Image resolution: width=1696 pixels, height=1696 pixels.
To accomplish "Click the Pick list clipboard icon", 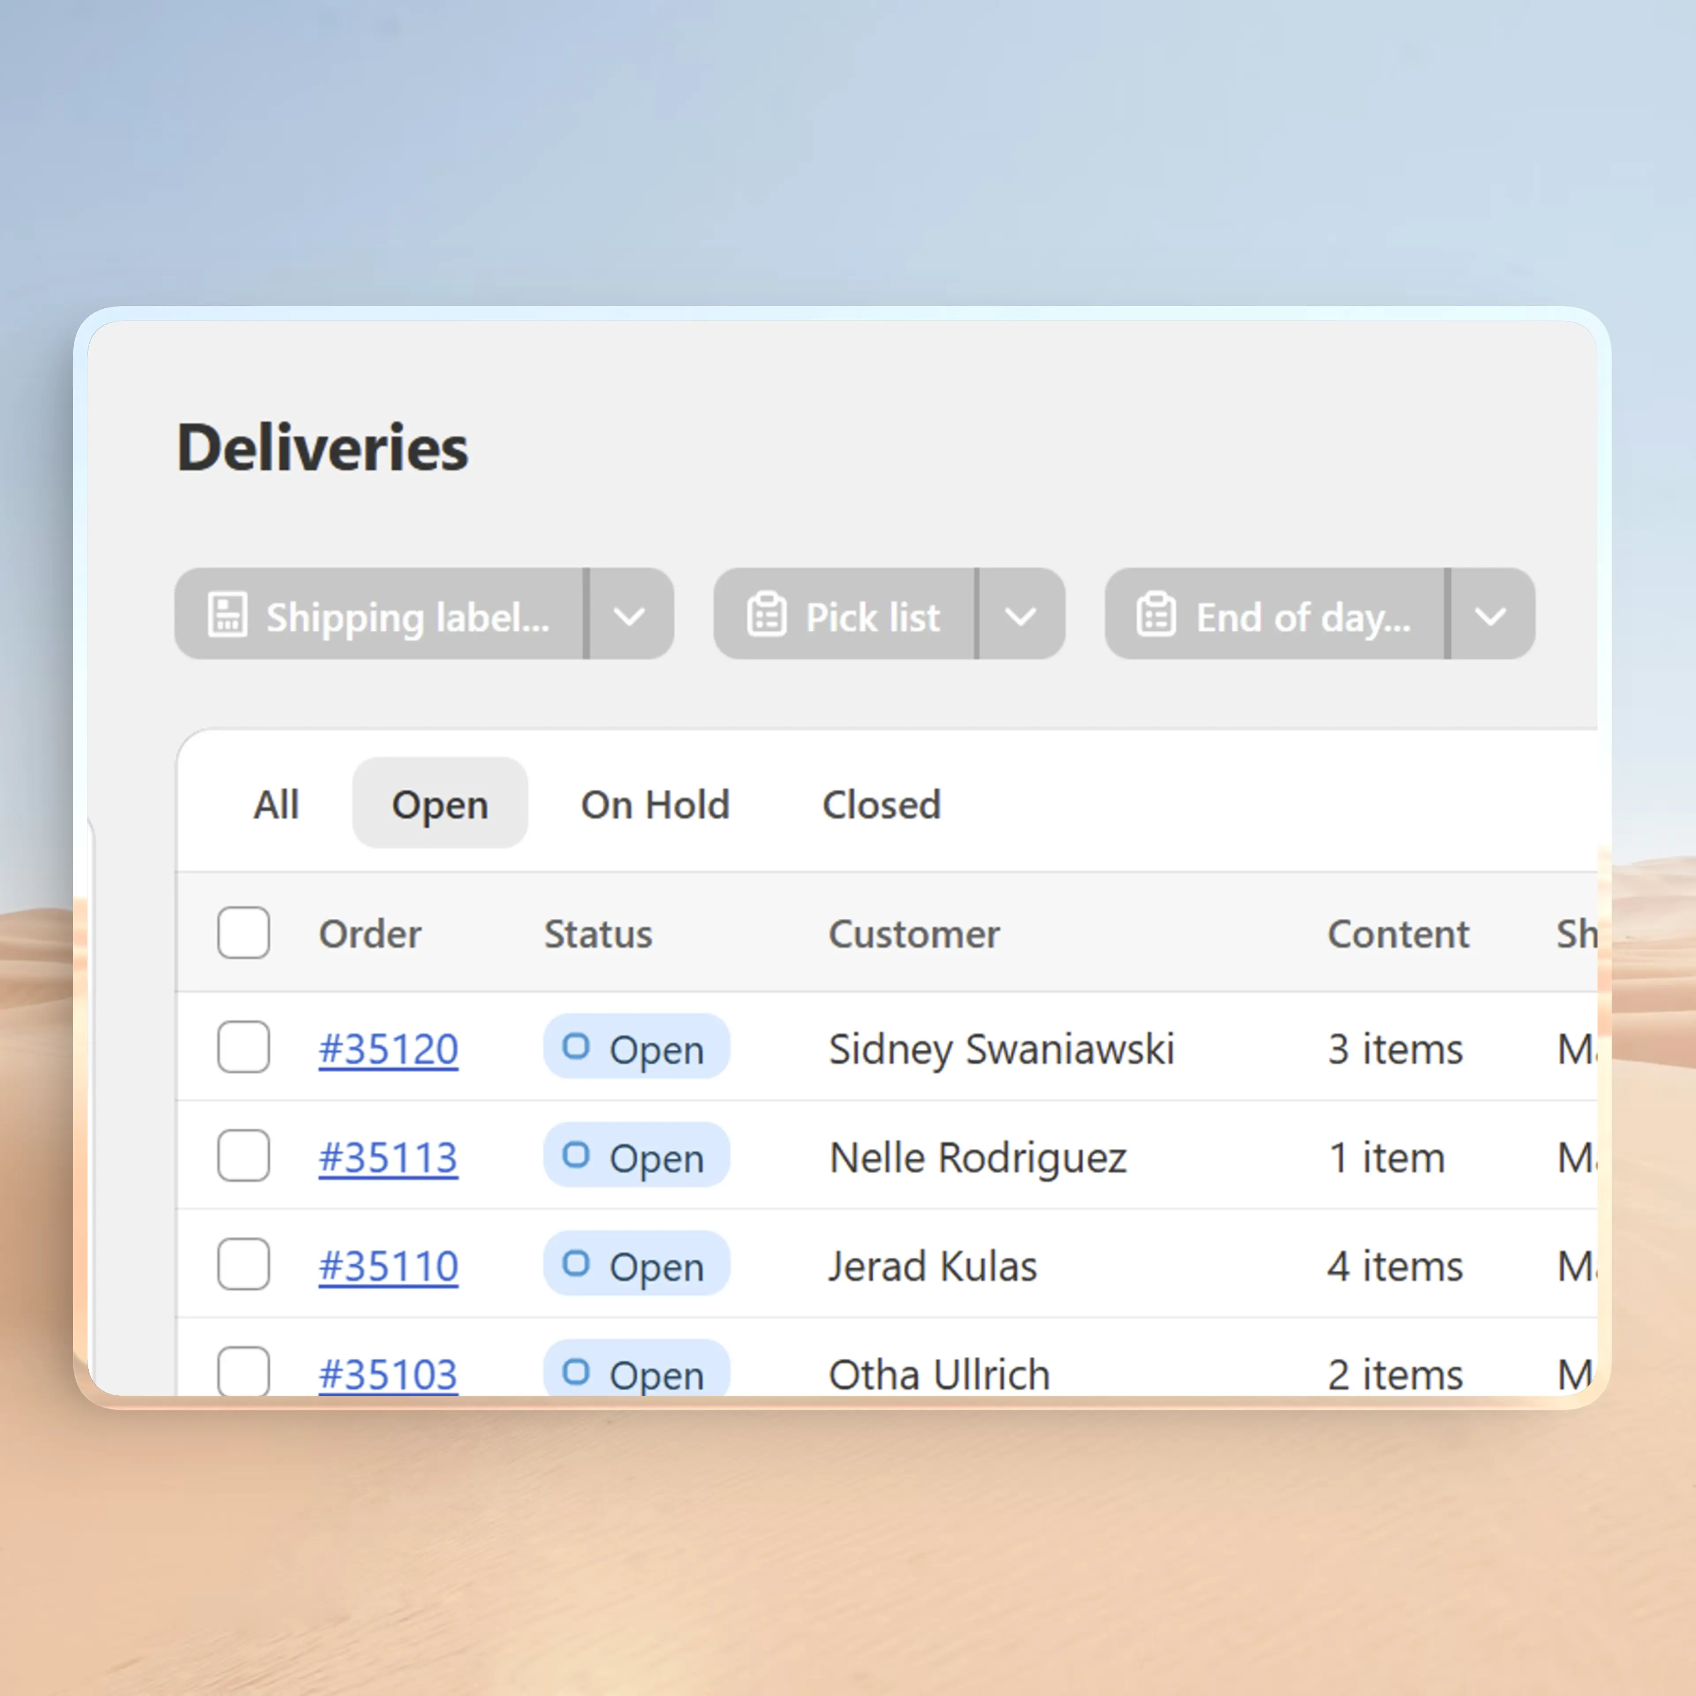I will pyautogui.click(x=766, y=614).
